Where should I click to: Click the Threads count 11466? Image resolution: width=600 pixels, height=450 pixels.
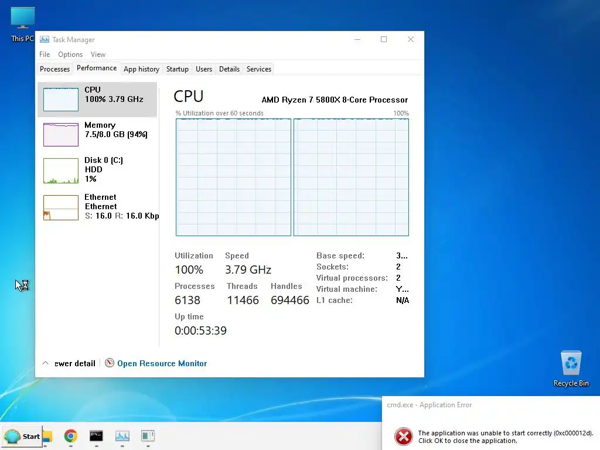pyautogui.click(x=243, y=301)
